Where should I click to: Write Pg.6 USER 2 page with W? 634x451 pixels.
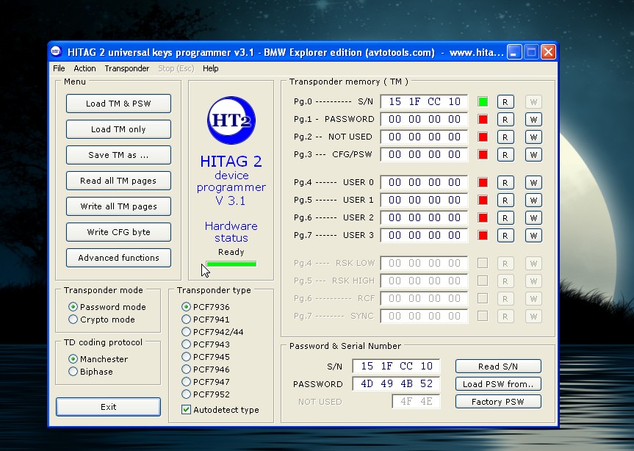(533, 218)
